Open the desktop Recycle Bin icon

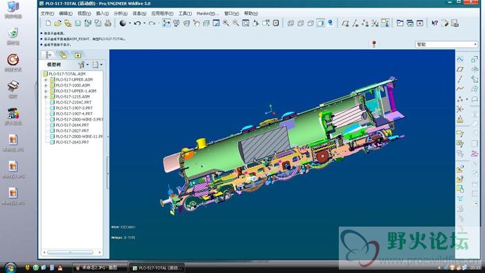coord(13,37)
